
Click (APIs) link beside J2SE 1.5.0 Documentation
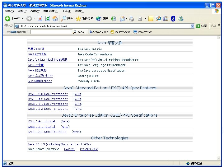(x=78, y=94)
